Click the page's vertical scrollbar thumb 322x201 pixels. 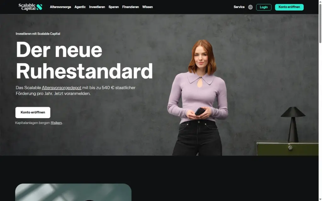(320, 23)
